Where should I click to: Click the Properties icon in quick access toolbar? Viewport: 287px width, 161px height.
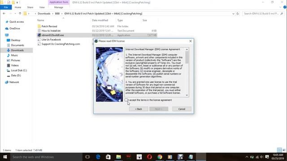[9, 2]
